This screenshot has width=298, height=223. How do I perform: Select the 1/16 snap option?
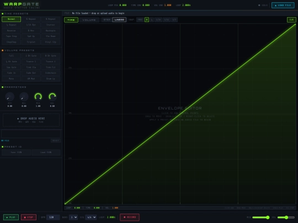click(158, 19)
